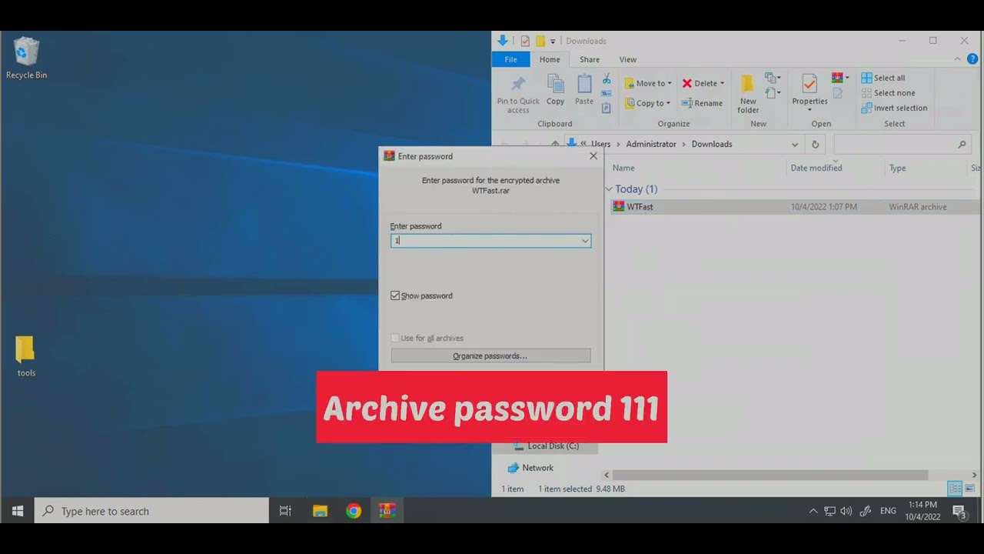Click Select none in ribbon
The image size is (984, 554).
888,93
